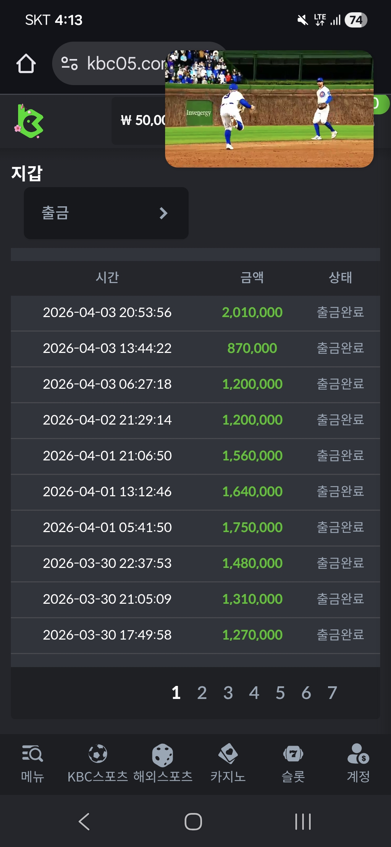
Task: Go to page 2 of withdrawals
Action: (202, 693)
